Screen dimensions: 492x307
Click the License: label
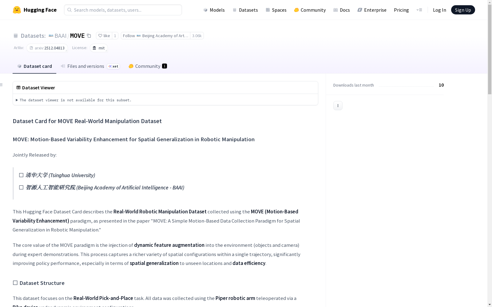click(x=80, y=48)
